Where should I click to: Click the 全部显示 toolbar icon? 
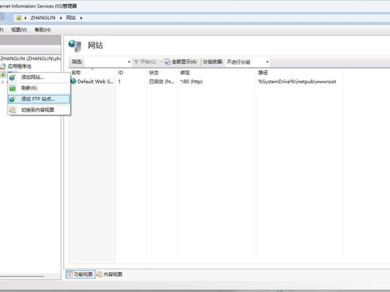[167, 62]
